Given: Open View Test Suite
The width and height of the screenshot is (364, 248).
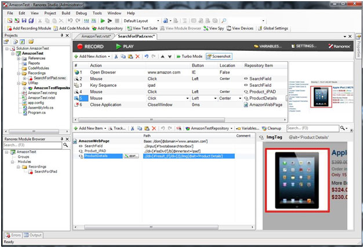Looking at the screenshot, I should pos(143,28).
